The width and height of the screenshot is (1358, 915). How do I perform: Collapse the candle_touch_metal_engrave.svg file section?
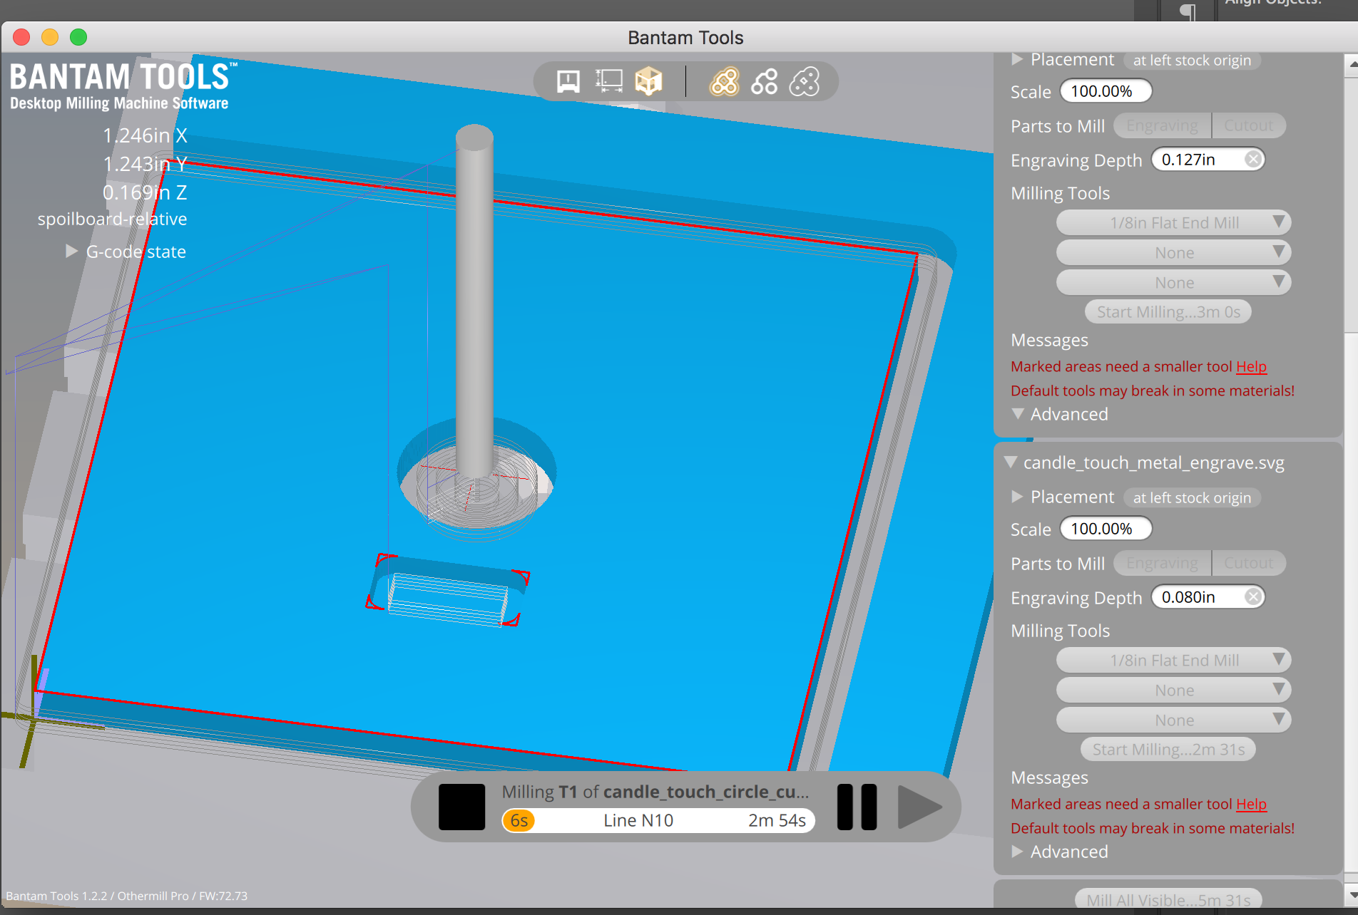(1011, 462)
